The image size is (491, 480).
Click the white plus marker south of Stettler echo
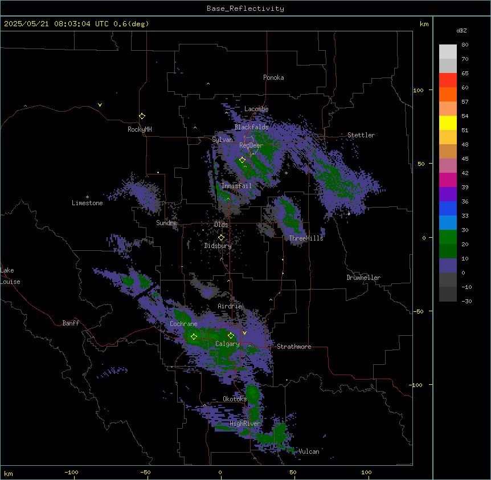pos(349,214)
